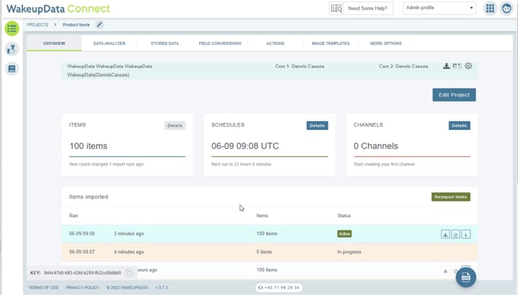This screenshot has height=296, width=518.
Task: Open document icon for 06-09 09:08 run
Action: click(456, 235)
